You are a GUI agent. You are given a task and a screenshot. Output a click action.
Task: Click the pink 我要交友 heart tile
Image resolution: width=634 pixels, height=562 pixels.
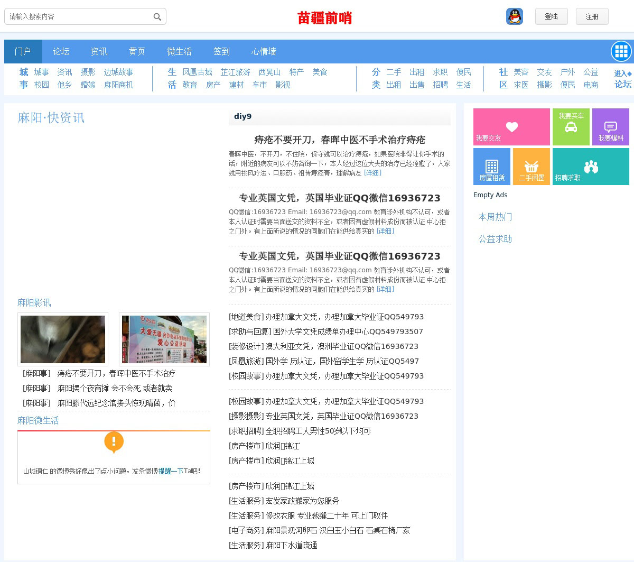click(511, 127)
